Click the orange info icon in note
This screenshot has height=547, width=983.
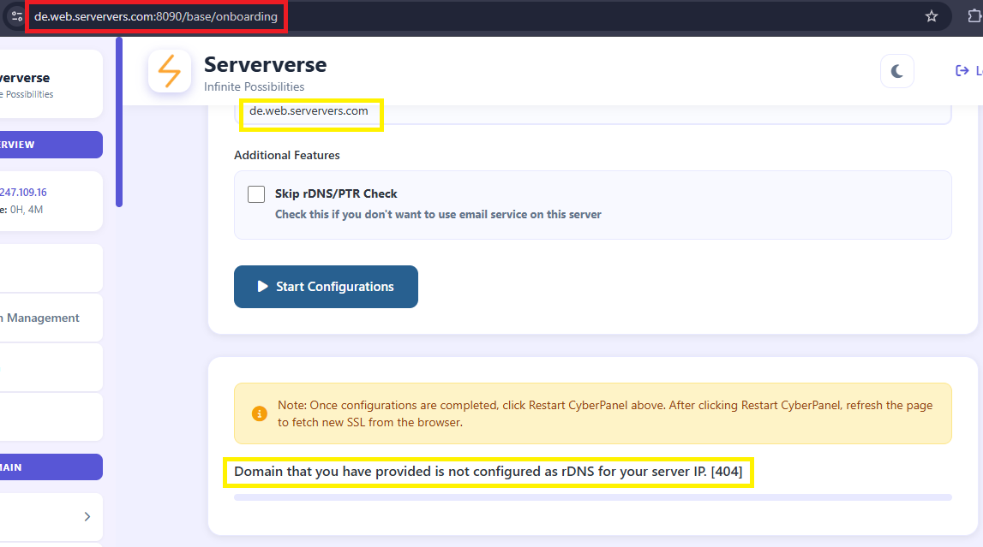click(259, 413)
